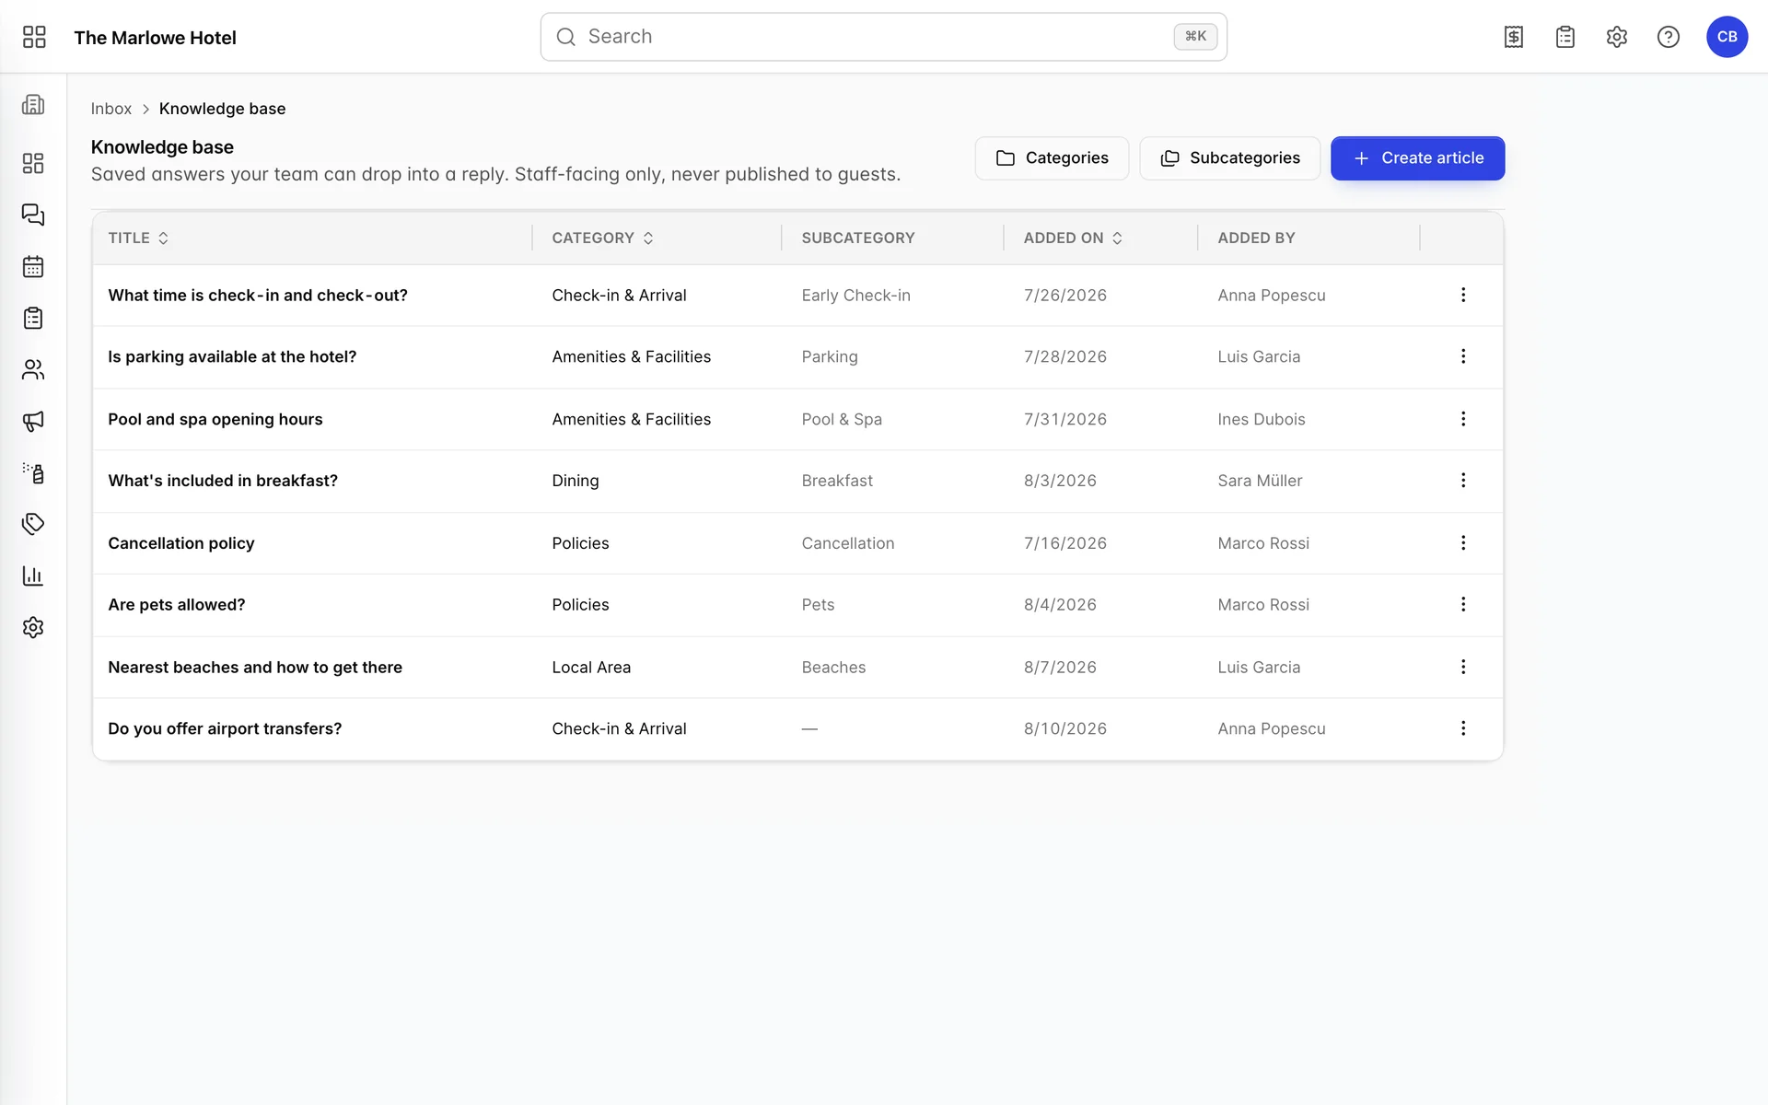Open the tasks clipboard sidebar icon

33,318
